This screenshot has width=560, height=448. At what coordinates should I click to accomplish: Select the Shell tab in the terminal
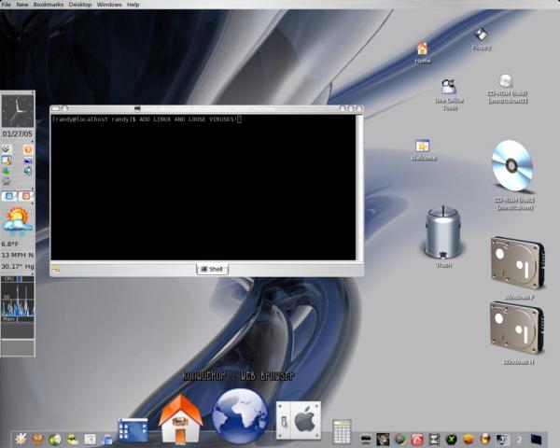pyautogui.click(x=212, y=269)
